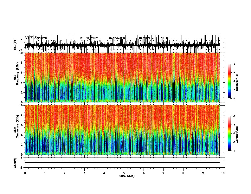This screenshot has width=251, height=194.
Task: Click the ch.2 color bar log(PSD) label
Action: pyautogui.click(x=237, y=135)
